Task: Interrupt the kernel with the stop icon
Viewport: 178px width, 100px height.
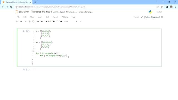Action: [x=54, y=21]
